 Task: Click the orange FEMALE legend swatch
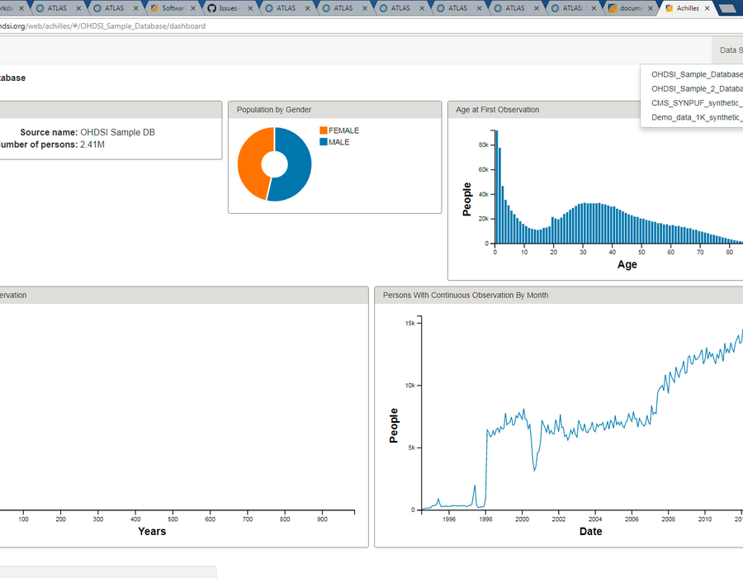click(x=324, y=130)
